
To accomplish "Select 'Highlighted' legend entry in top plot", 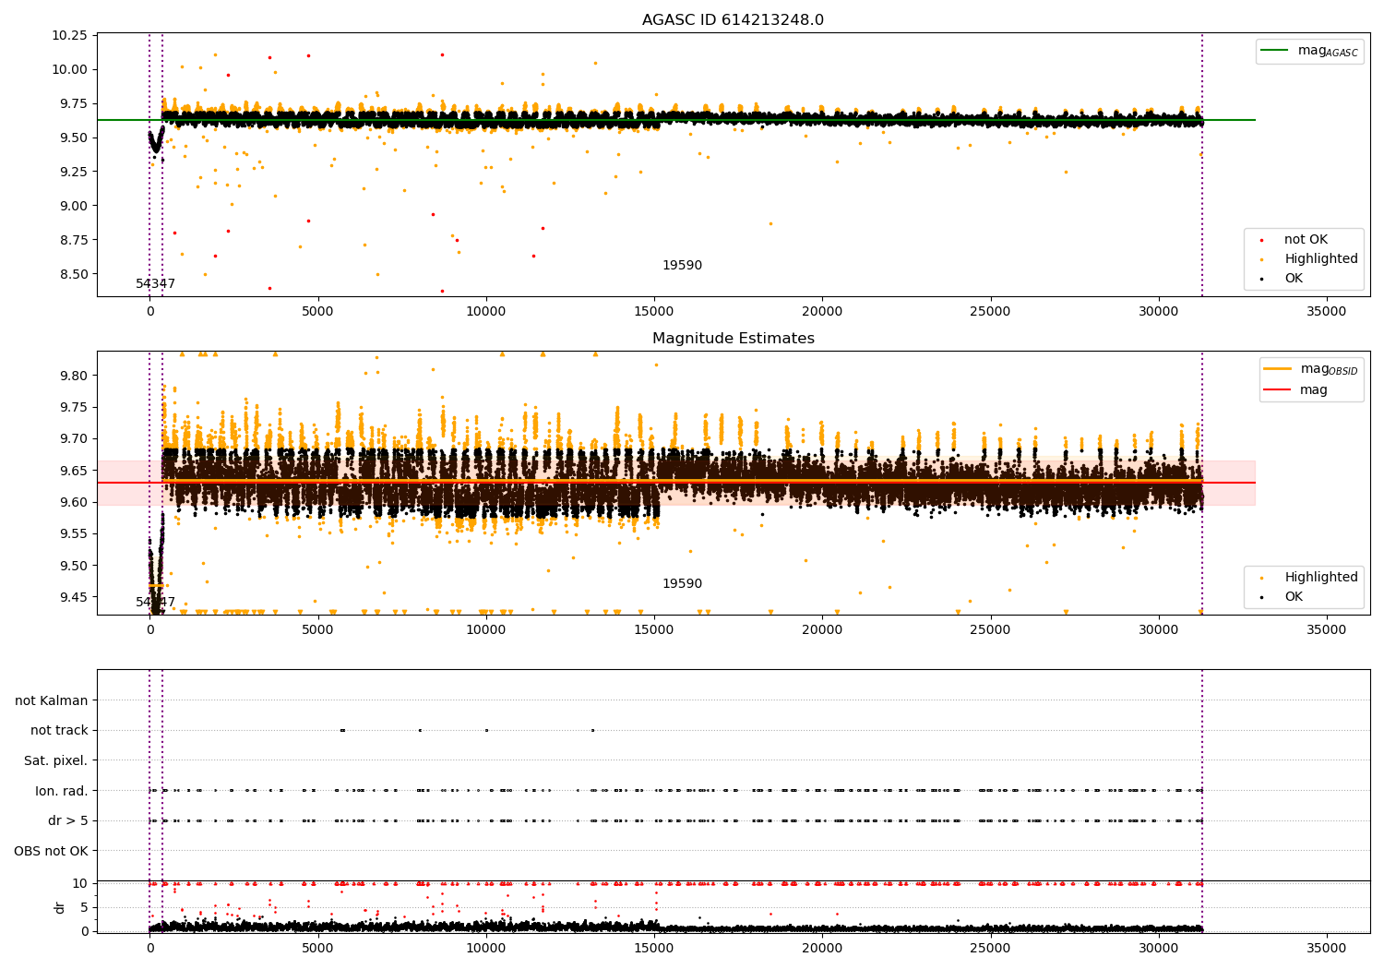I will click(x=1320, y=259).
